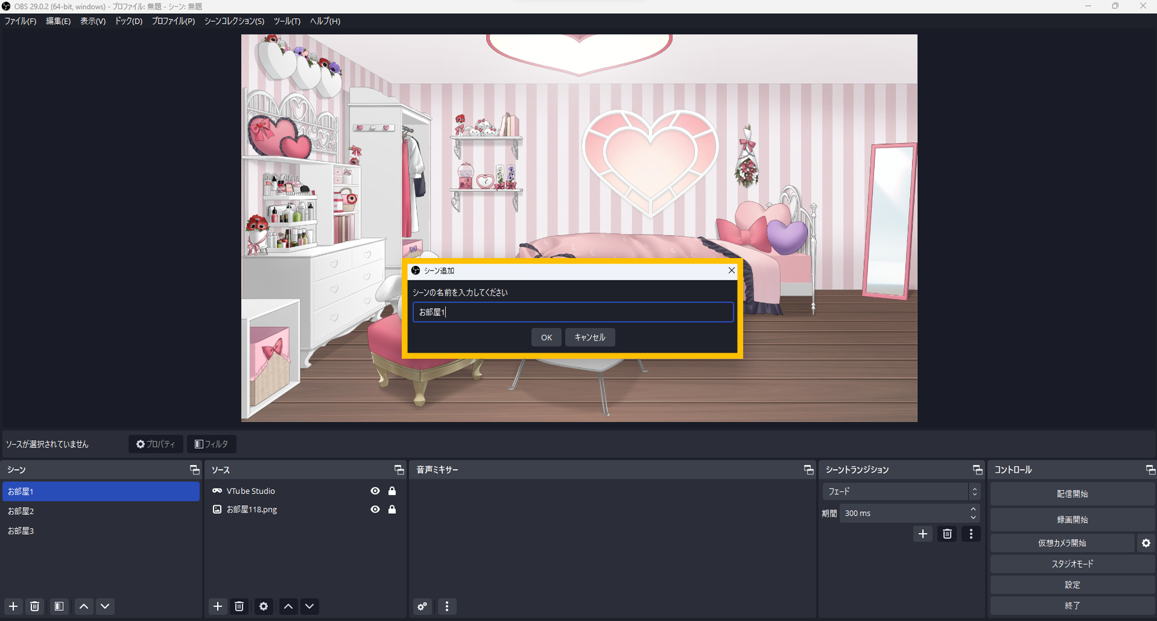Image resolution: width=1157 pixels, height=621 pixels.
Task: Click the scene name input field
Action: point(572,312)
